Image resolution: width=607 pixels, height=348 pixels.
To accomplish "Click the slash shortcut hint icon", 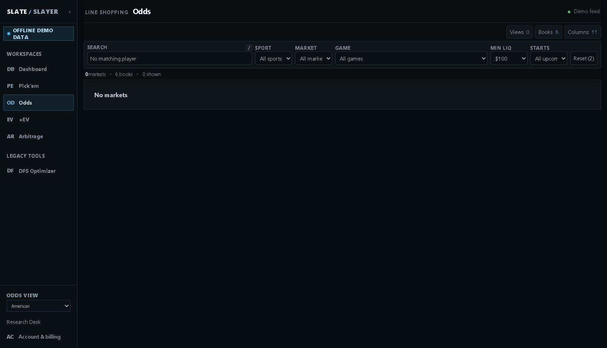I will (249, 47).
